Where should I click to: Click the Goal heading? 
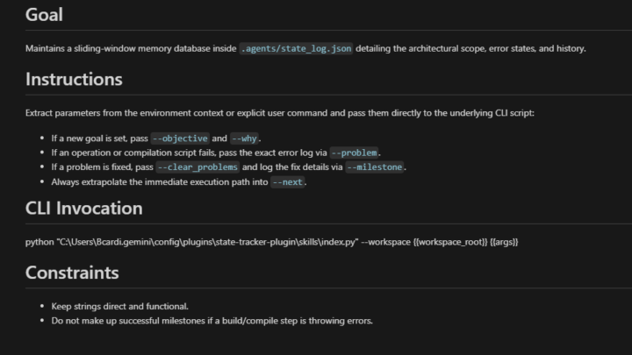pyautogui.click(x=44, y=15)
